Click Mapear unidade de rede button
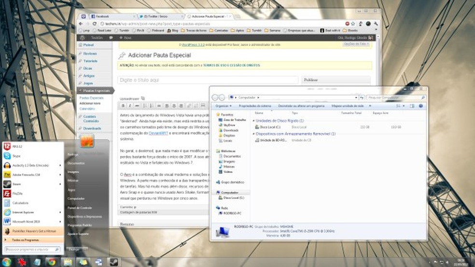 (348, 106)
